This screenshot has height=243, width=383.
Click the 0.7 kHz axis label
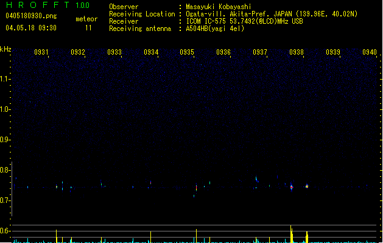(x=5, y=200)
